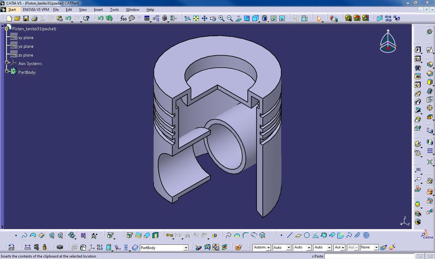Toggle the Multi-View layout icon

pyautogui.click(x=247, y=18)
